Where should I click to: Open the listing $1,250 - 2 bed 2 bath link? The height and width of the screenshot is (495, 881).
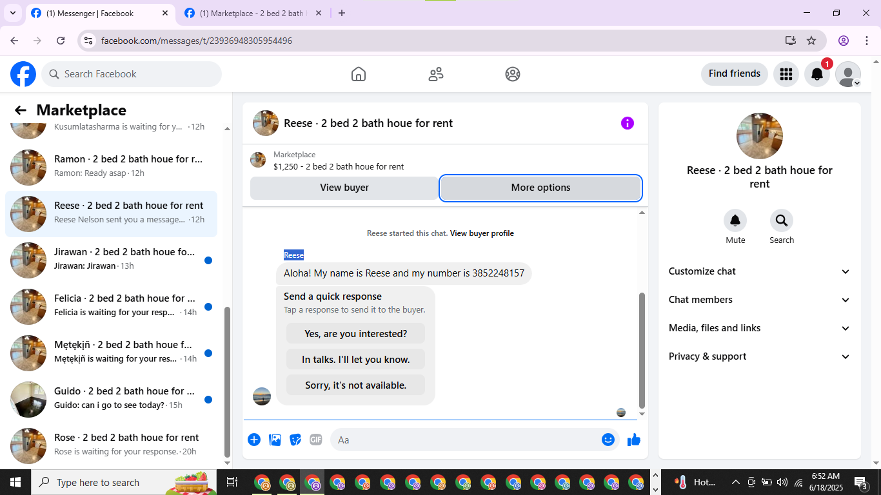(339, 166)
